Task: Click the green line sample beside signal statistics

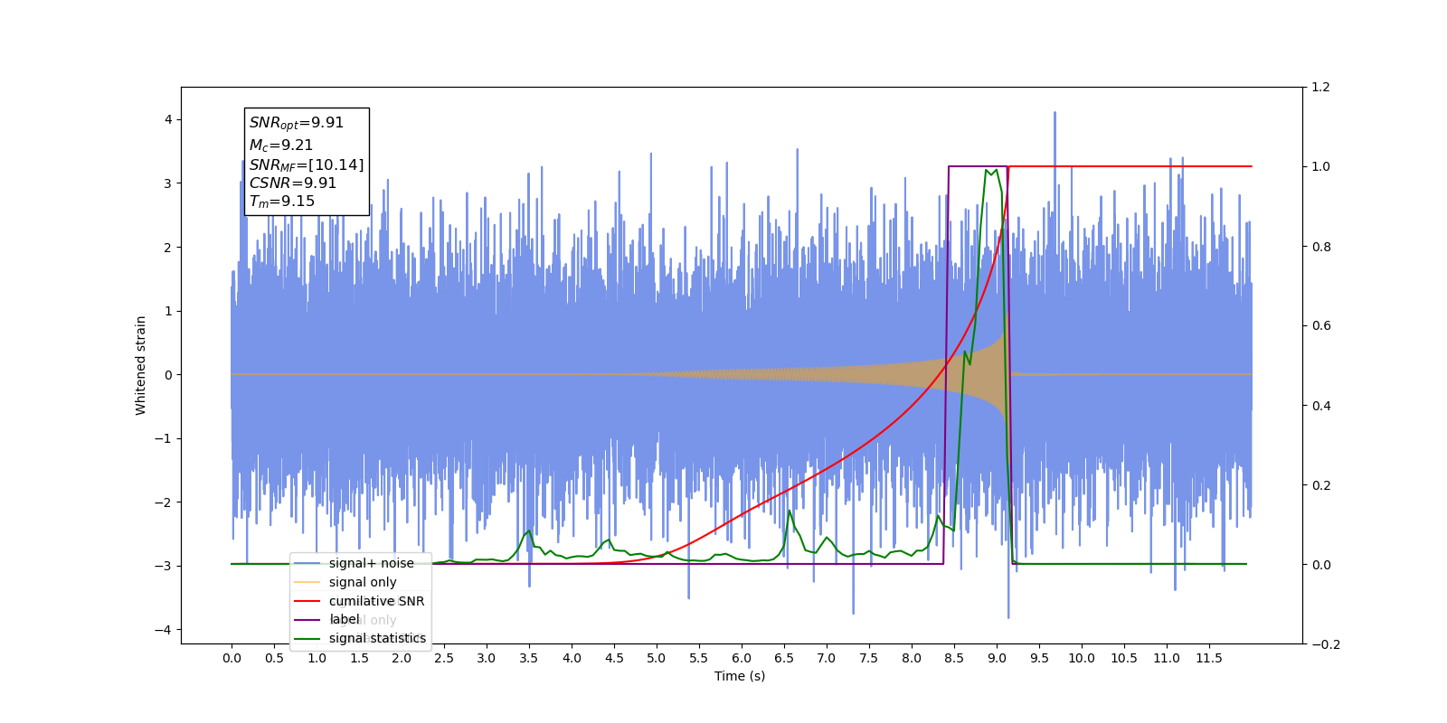Action: tap(307, 638)
